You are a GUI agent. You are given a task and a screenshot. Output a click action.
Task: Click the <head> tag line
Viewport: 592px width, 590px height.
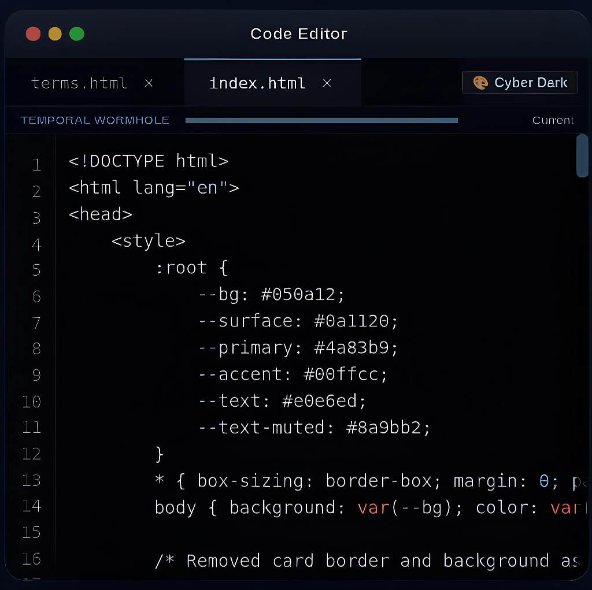(101, 214)
